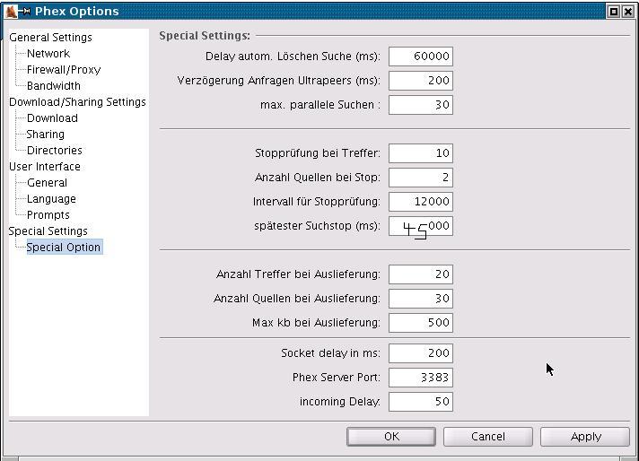Select Special Settings category

click(x=48, y=231)
